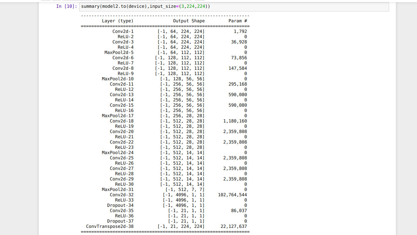The width and height of the screenshot is (417, 235).
Task: Click the Dropout-34 layer name
Action: 120,205
